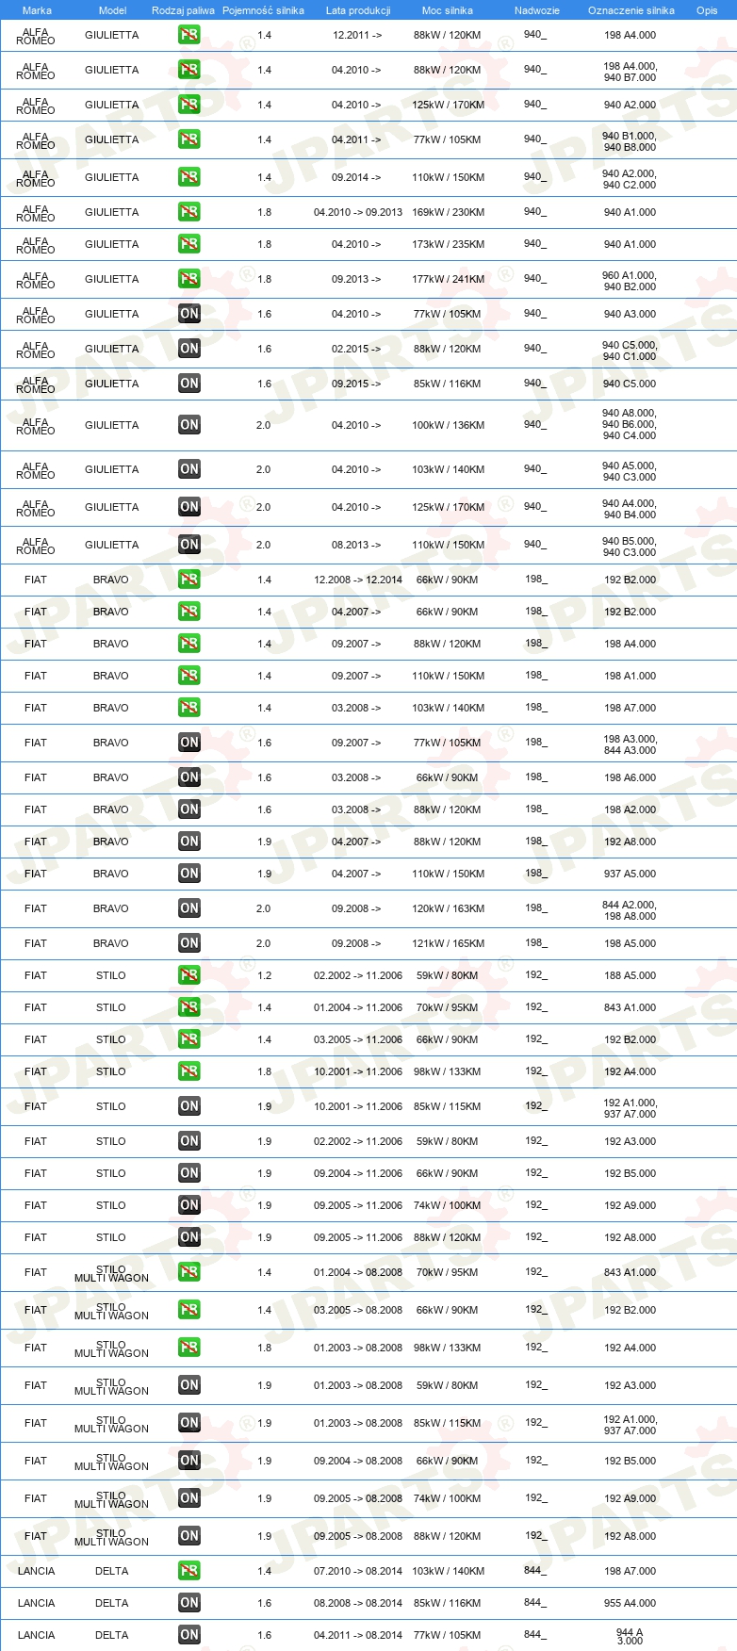Click the 'Marka' column header
Viewport: 737px width, 1651px height.
pyautogui.click(x=37, y=10)
